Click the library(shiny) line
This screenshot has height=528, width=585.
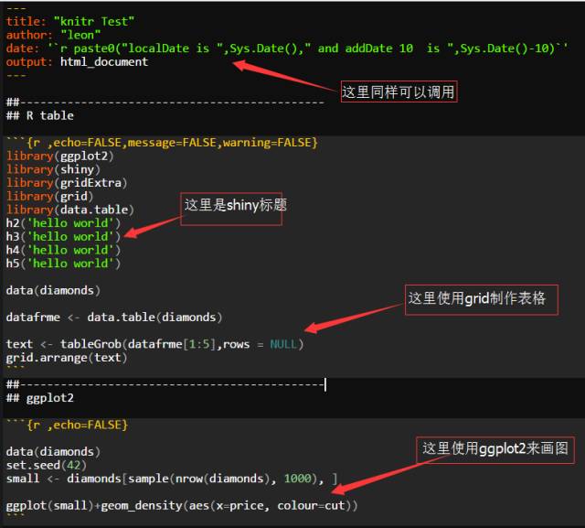tap(53, 169)
